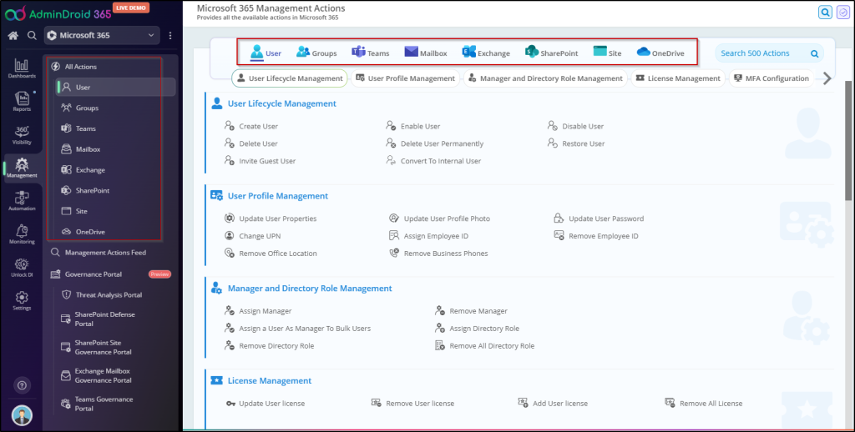Switch to the OneDrive top tab
This screenshot has width=855, height=432.
(660, 53)
